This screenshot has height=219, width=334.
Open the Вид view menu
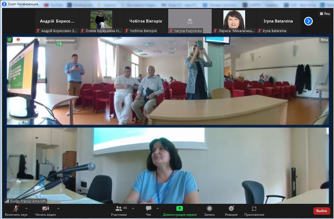[x=325, y=14]
